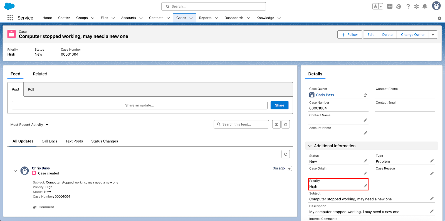Click the expand all feed items icon
Image resolution: width=445 pixels, height=221 pixels.
click(x=276, y=124)
